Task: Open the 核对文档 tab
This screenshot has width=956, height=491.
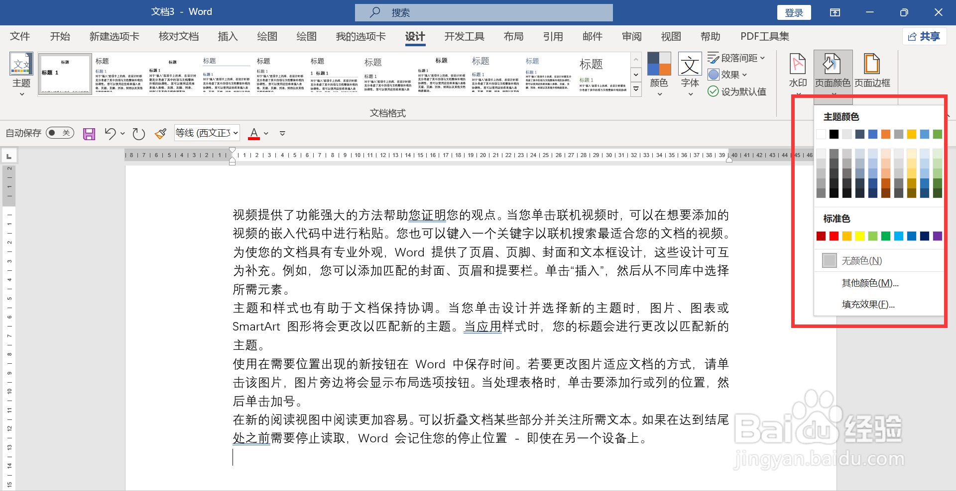Action: point(179,36)
